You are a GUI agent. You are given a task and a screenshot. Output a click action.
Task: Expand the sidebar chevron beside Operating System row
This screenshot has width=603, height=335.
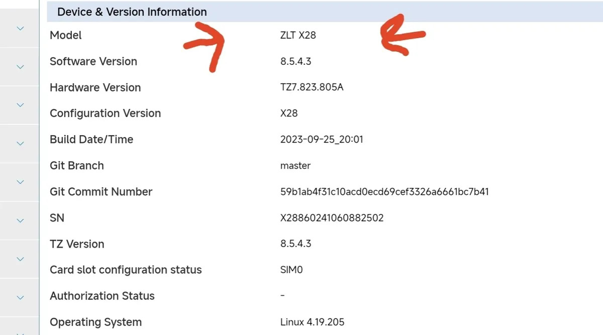[x=21, y=332]
